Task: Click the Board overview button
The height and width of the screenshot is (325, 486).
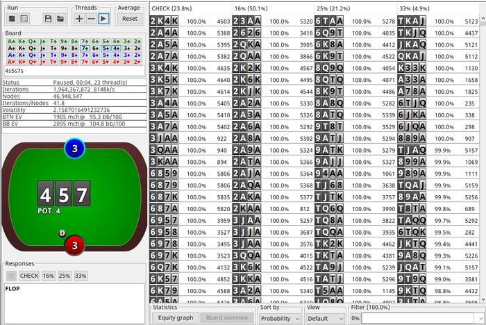Action: (x=227, y=318)
